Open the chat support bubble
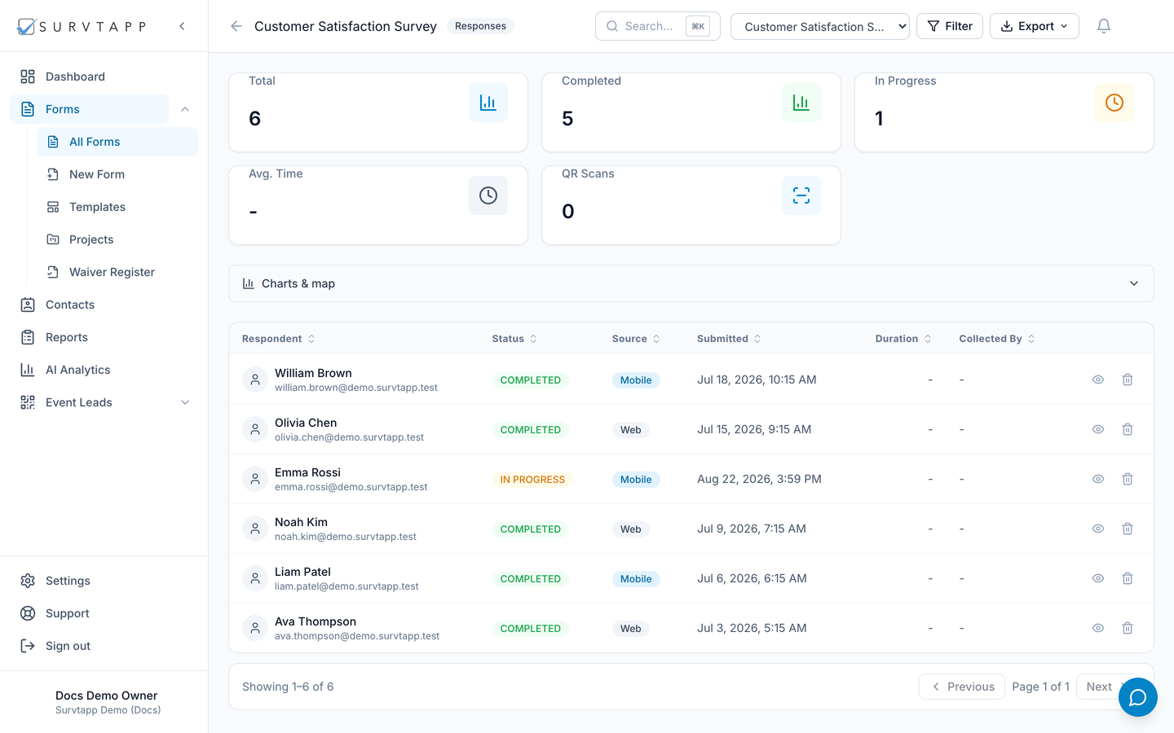The height and width of the screenshot is (733, 1174). click(x=1138, y=697)
